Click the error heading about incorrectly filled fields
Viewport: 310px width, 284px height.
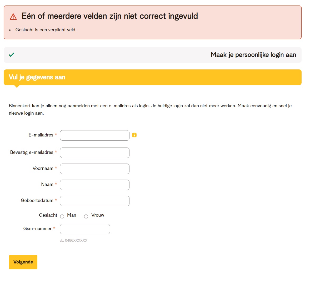pos(110,16)
